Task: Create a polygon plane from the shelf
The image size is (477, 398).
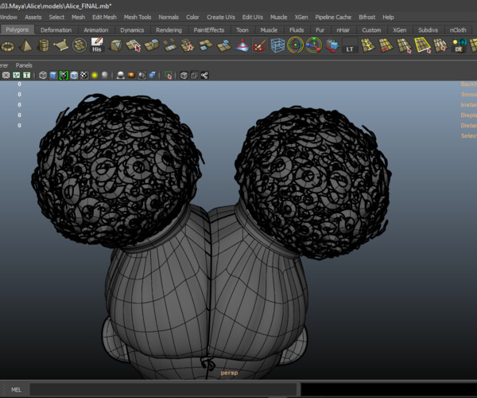Action: click(61, 45)
